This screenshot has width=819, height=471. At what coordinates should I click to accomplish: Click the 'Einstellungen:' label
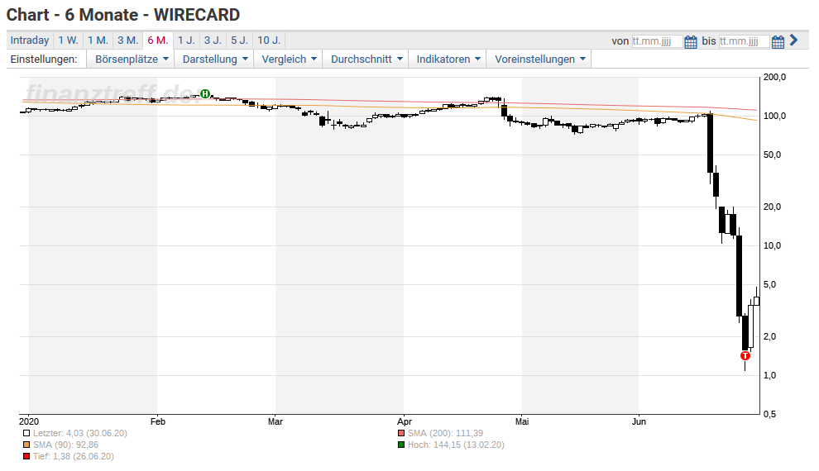click(x=44, y=59)
